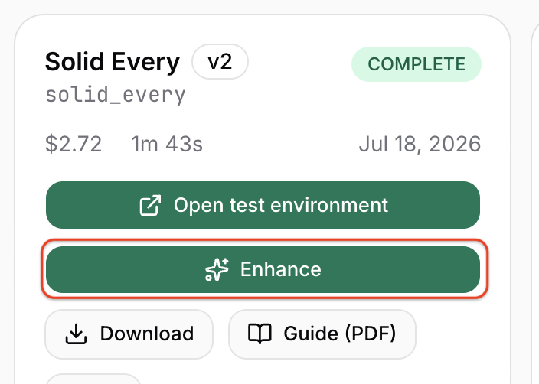Click the open book icon beside Guide

[260, 334]
